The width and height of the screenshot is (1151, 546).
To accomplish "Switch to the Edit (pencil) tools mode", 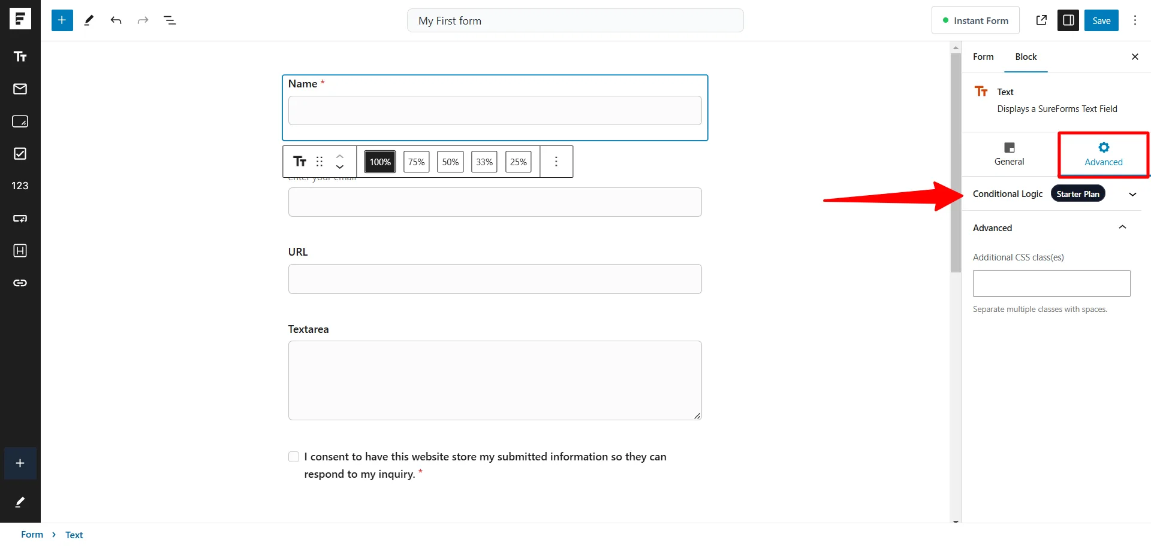I will (x=89, y=20).
